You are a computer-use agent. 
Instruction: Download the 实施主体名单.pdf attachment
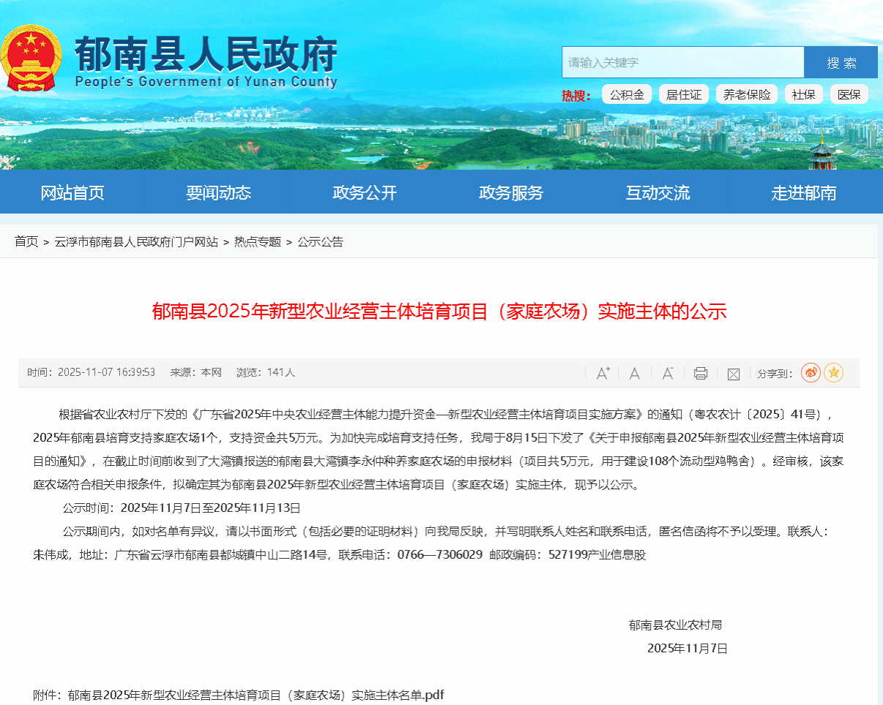click(x=256, y=695)
